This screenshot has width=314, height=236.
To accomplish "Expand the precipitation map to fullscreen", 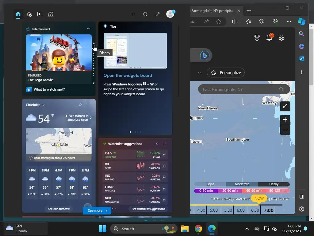I will (x=285, y=106).
